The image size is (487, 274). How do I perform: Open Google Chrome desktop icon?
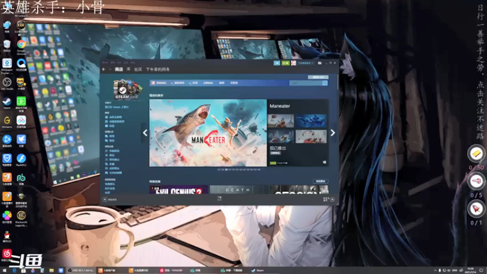pos(21,46)
